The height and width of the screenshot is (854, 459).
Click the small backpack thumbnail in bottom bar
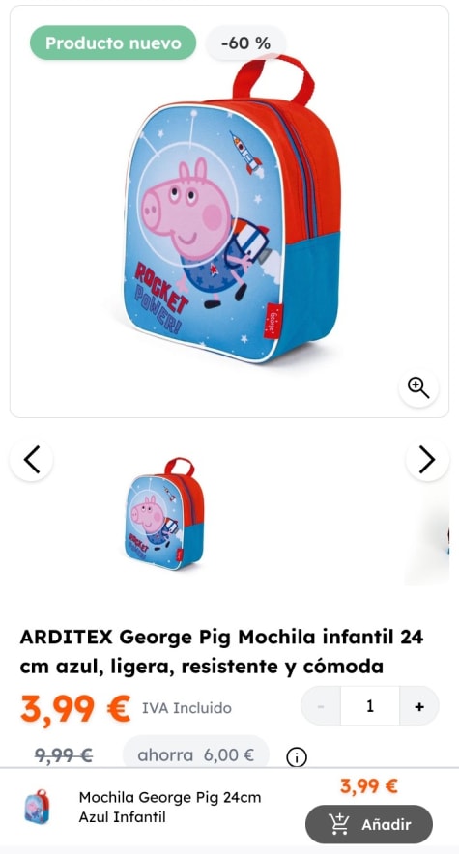(37, 807)
